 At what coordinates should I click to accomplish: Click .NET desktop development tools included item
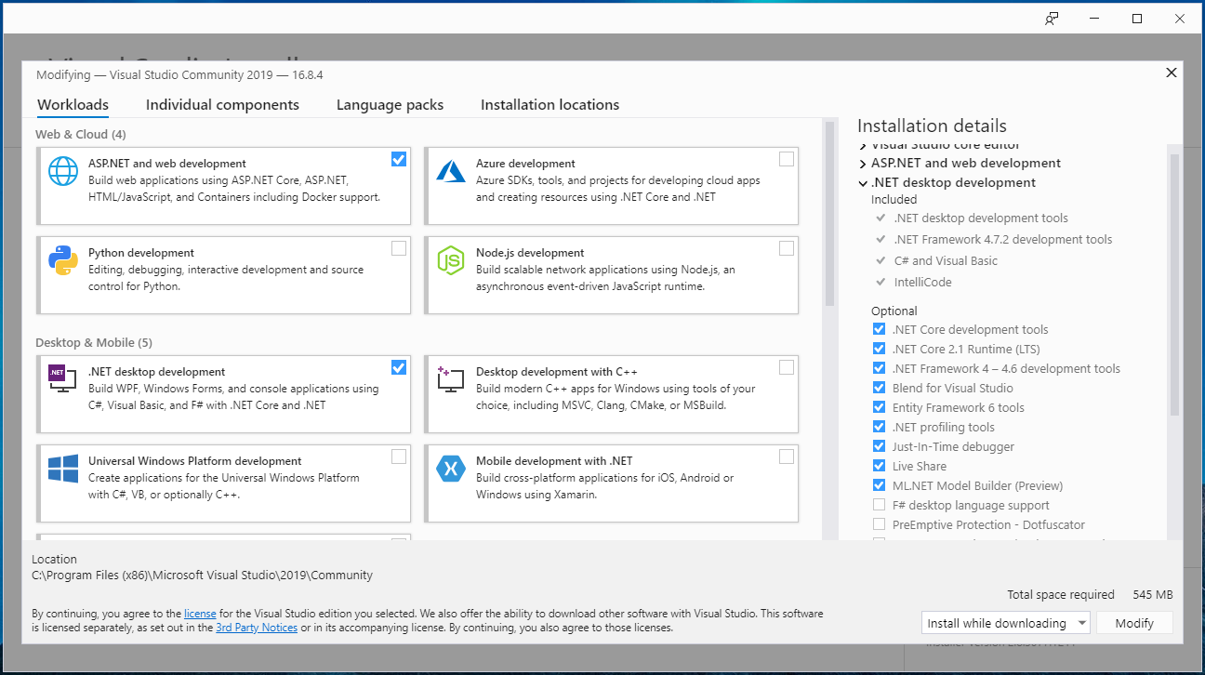click(981, 218)
